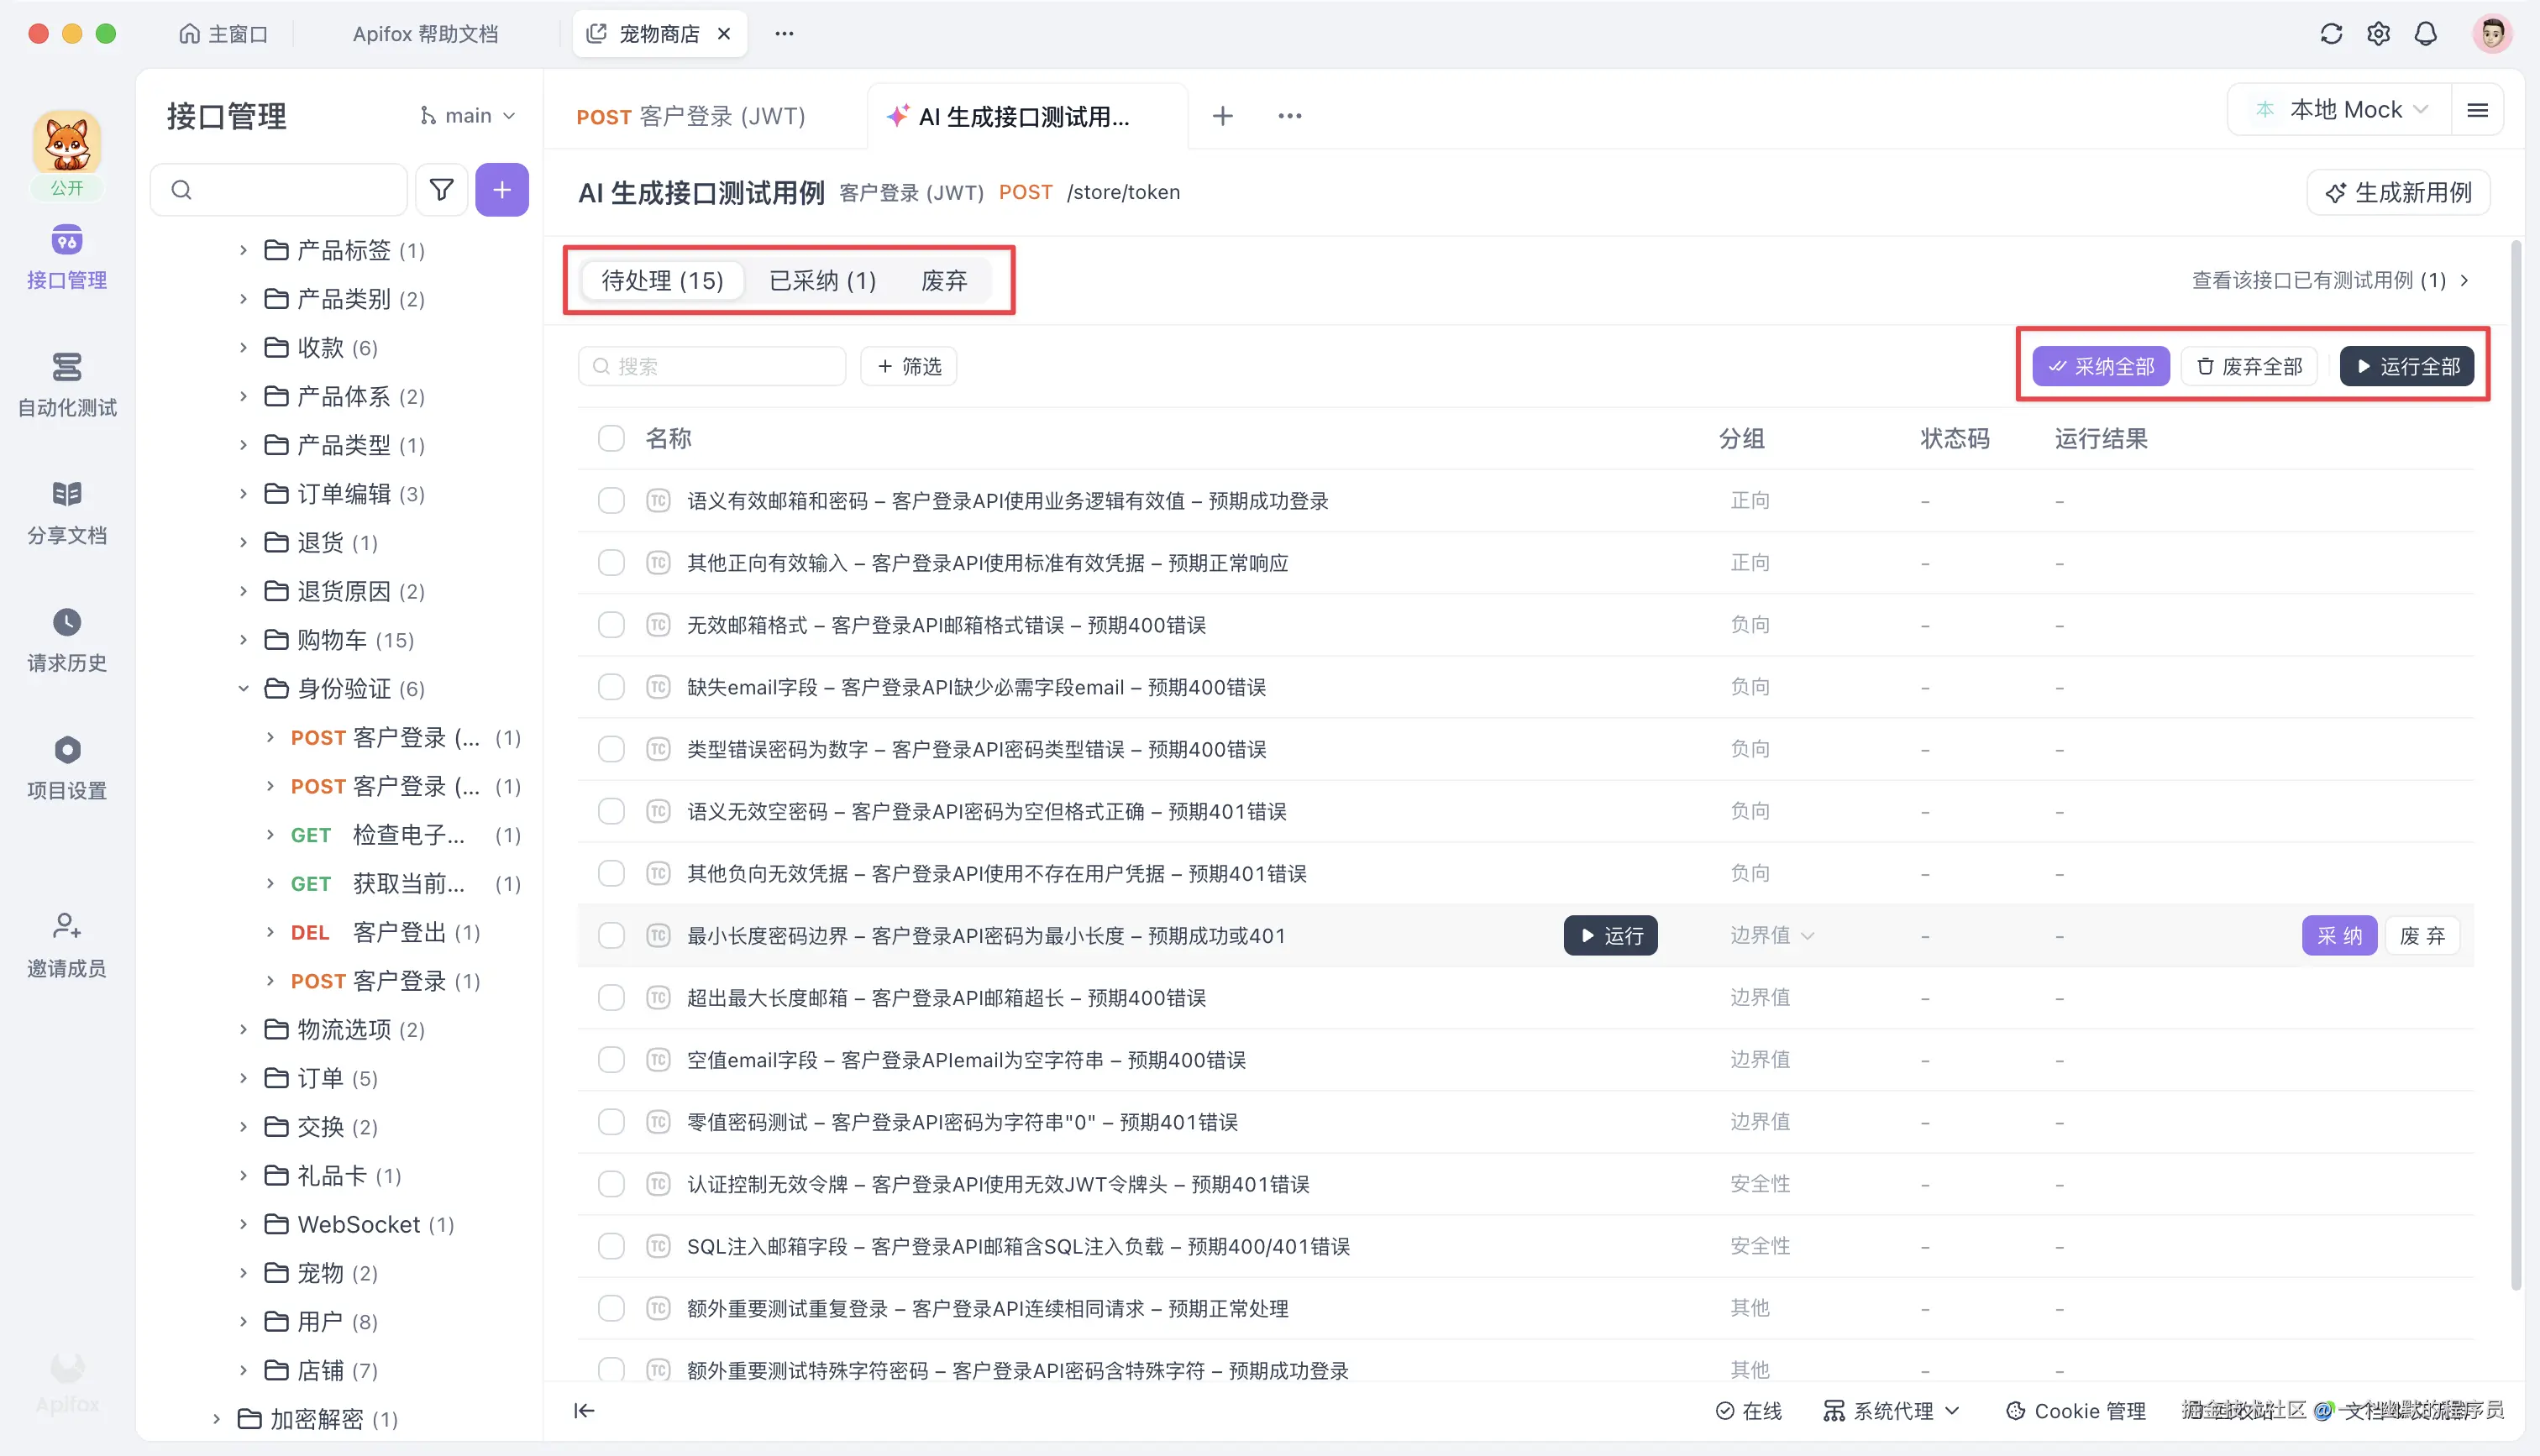
Task: Switch to the 已采纳 tab
Action: (822, 280)
